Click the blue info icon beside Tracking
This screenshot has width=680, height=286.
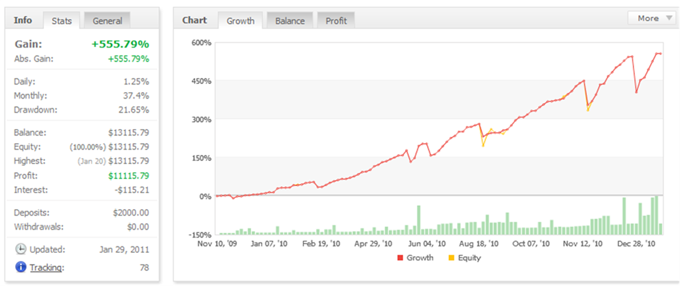pos(21,267)
